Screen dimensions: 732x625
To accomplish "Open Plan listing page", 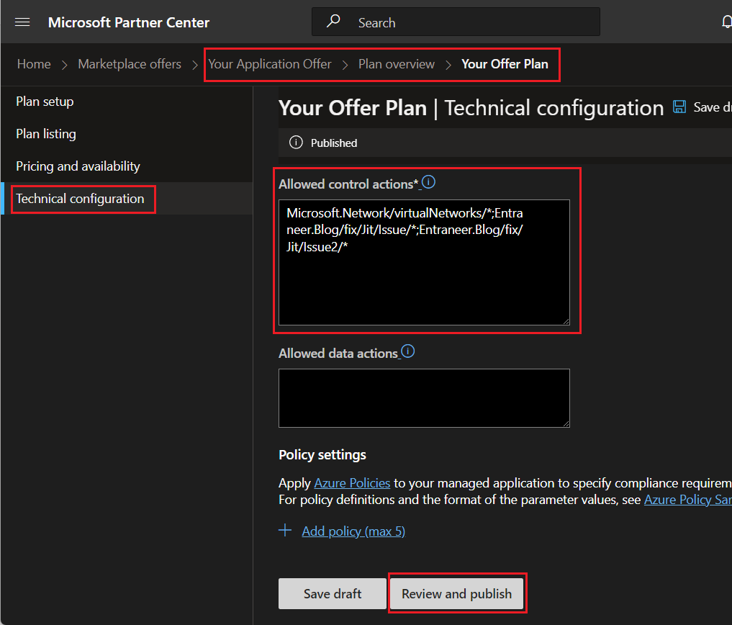I will [46, 134].
